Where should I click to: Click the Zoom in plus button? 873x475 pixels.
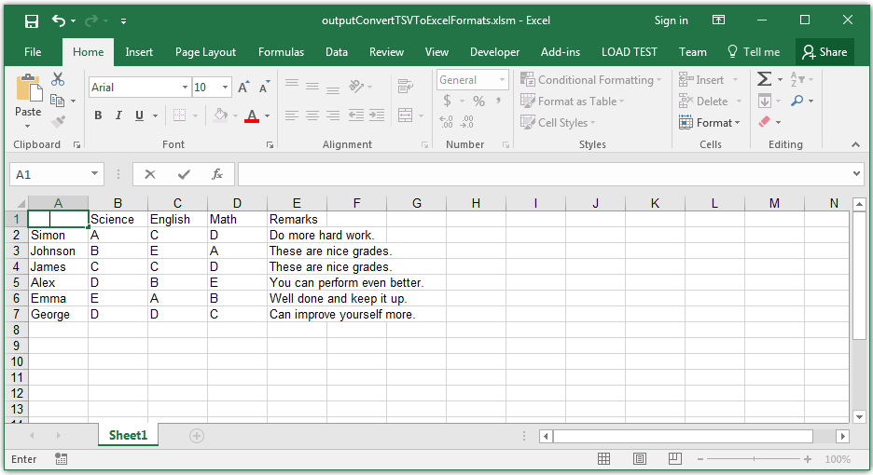point(808,459)
